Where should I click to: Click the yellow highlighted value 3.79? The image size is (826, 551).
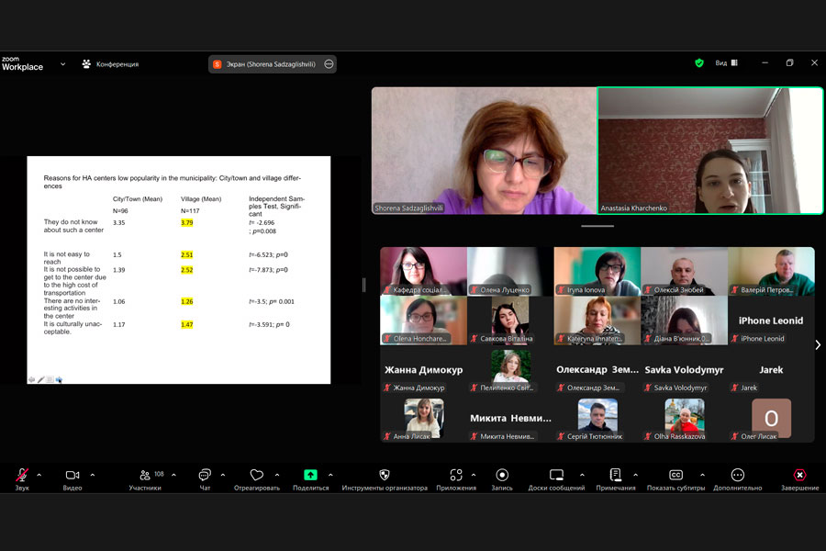coord(187,223)
